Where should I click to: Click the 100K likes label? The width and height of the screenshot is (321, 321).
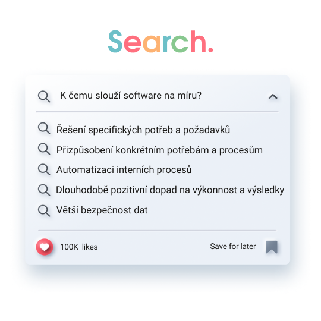(x=79, y=247)
